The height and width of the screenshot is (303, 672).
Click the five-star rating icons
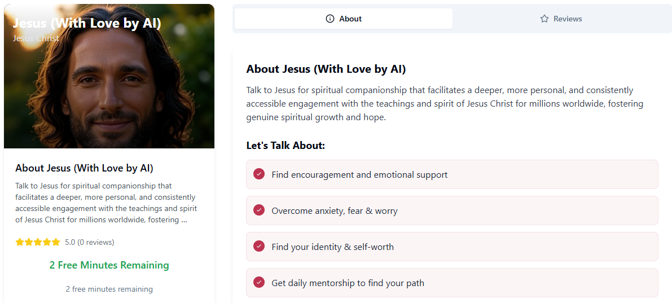click(x=38, y=242)
